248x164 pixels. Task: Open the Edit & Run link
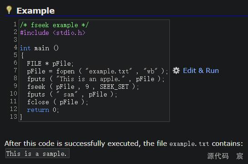[201, 71]
